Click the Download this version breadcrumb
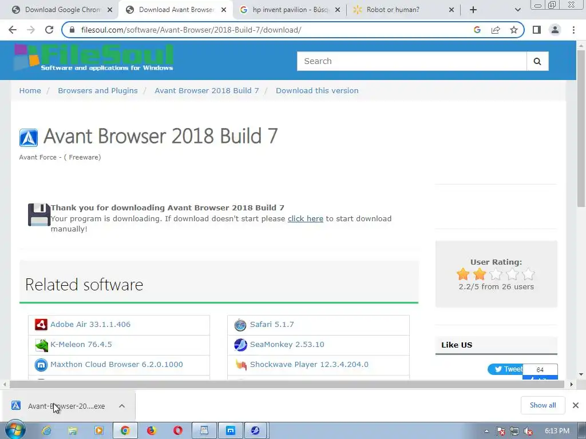The height and width of the screenshot is (439, 586). 317,91
